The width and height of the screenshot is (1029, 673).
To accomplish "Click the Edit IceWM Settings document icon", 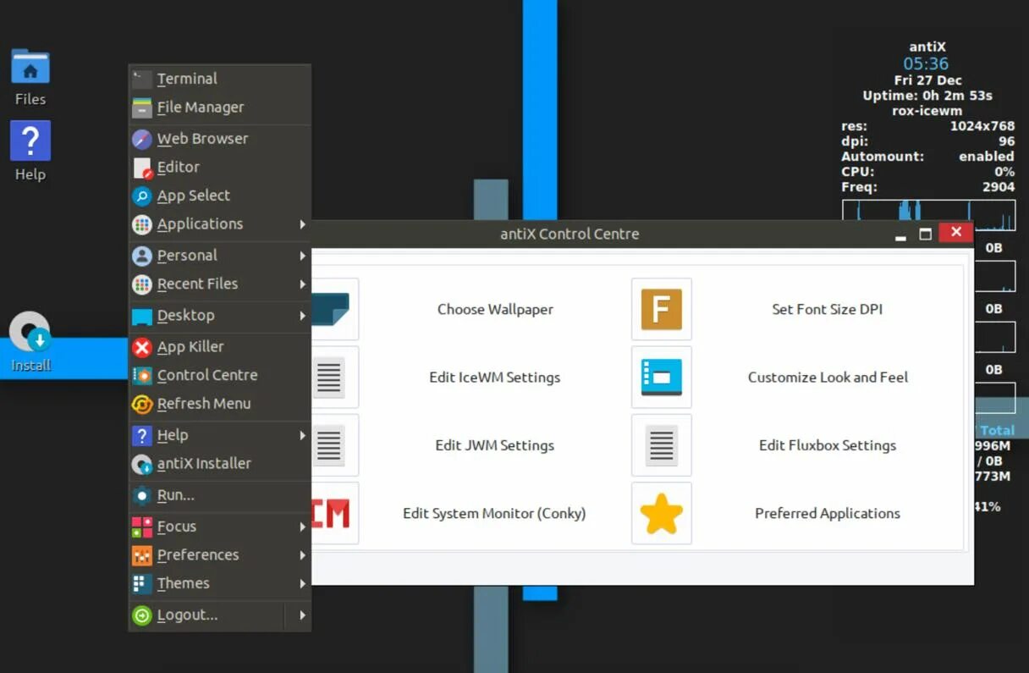I will click(x=329, y=378).
